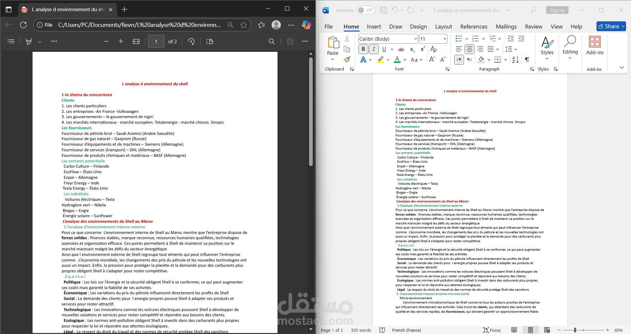Rotate the PDF page

click(191, 41)
